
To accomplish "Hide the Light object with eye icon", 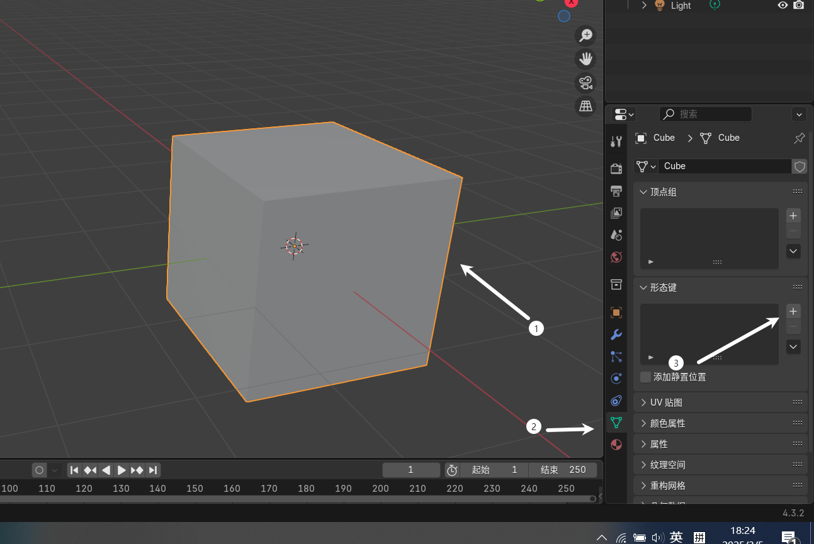I will pos(783,5).
